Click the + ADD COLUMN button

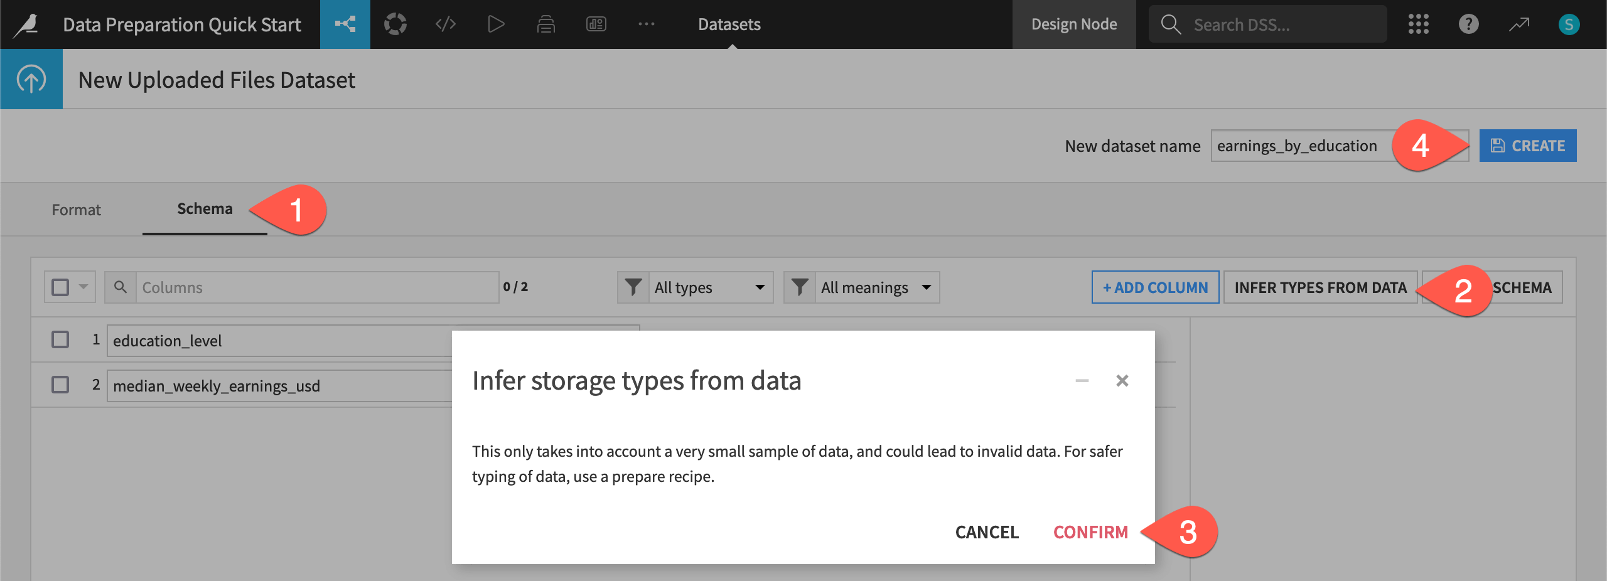click(1156, 287)
